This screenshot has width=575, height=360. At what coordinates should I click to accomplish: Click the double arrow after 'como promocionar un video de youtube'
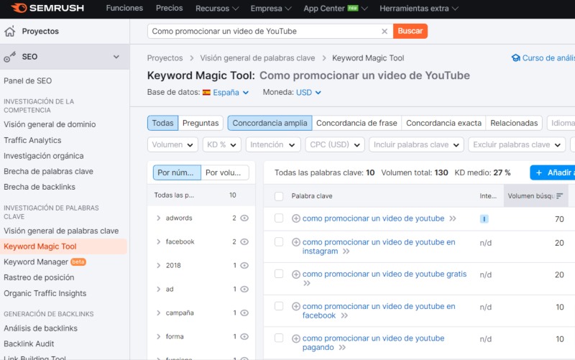453,218
